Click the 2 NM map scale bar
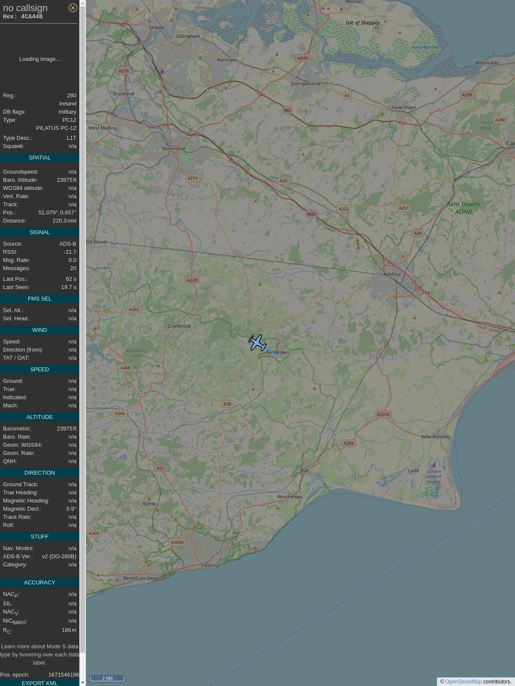Screen dimensions: 515x686 pos(107,678)
